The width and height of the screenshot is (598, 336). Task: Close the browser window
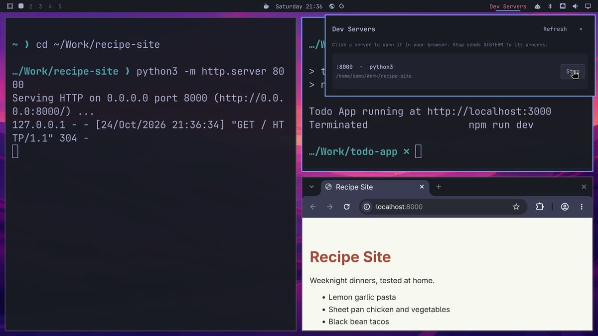click(584, 187)
